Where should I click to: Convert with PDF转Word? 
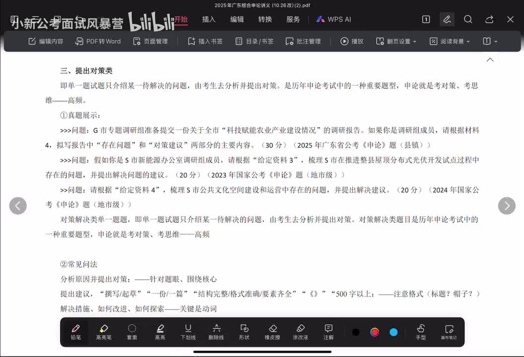pyautogui.click(x=98, y=42)
